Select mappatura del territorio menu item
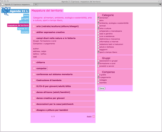Image resolution: width=162 pixels, height=132 pixels. [x=18, y=25]
